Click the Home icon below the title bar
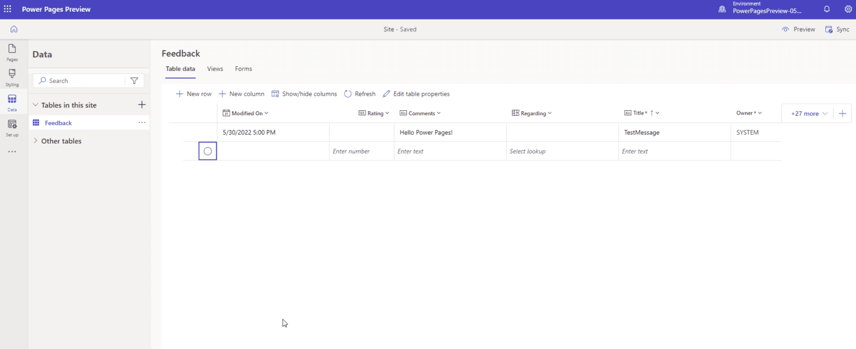 coord(13,29)
